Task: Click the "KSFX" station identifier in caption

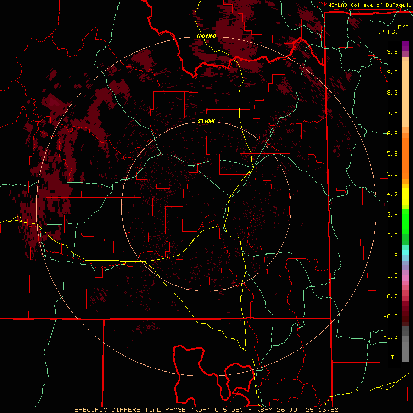Action: [x=265, y=410]
